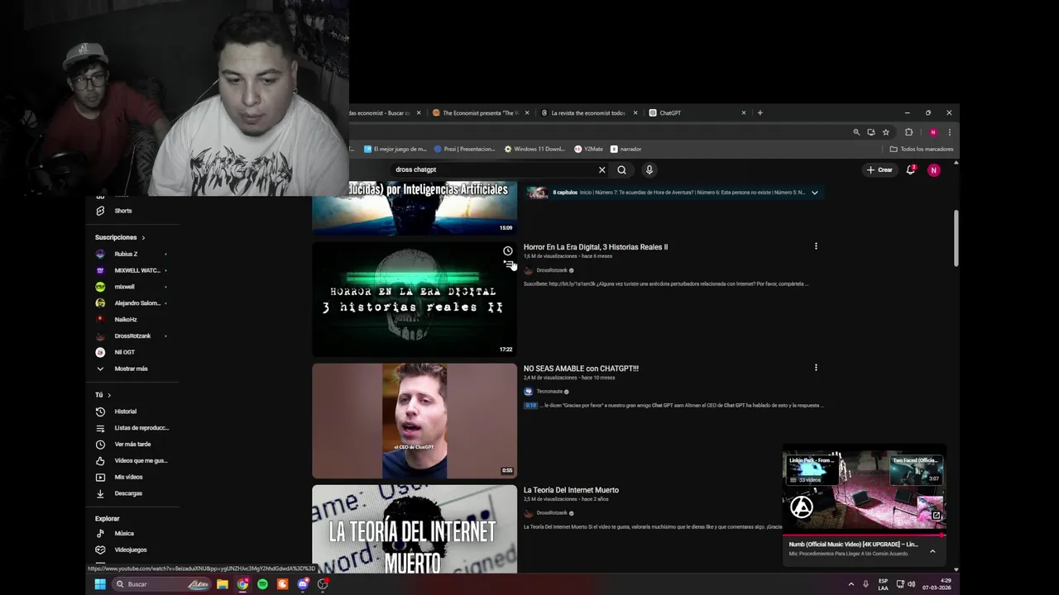
Task: Open Todos los marcadores folder
Action: pyautogui.click(x=922, y=150)
